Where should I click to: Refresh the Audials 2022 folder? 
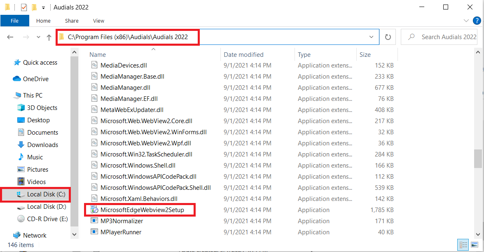click(388, 37)
